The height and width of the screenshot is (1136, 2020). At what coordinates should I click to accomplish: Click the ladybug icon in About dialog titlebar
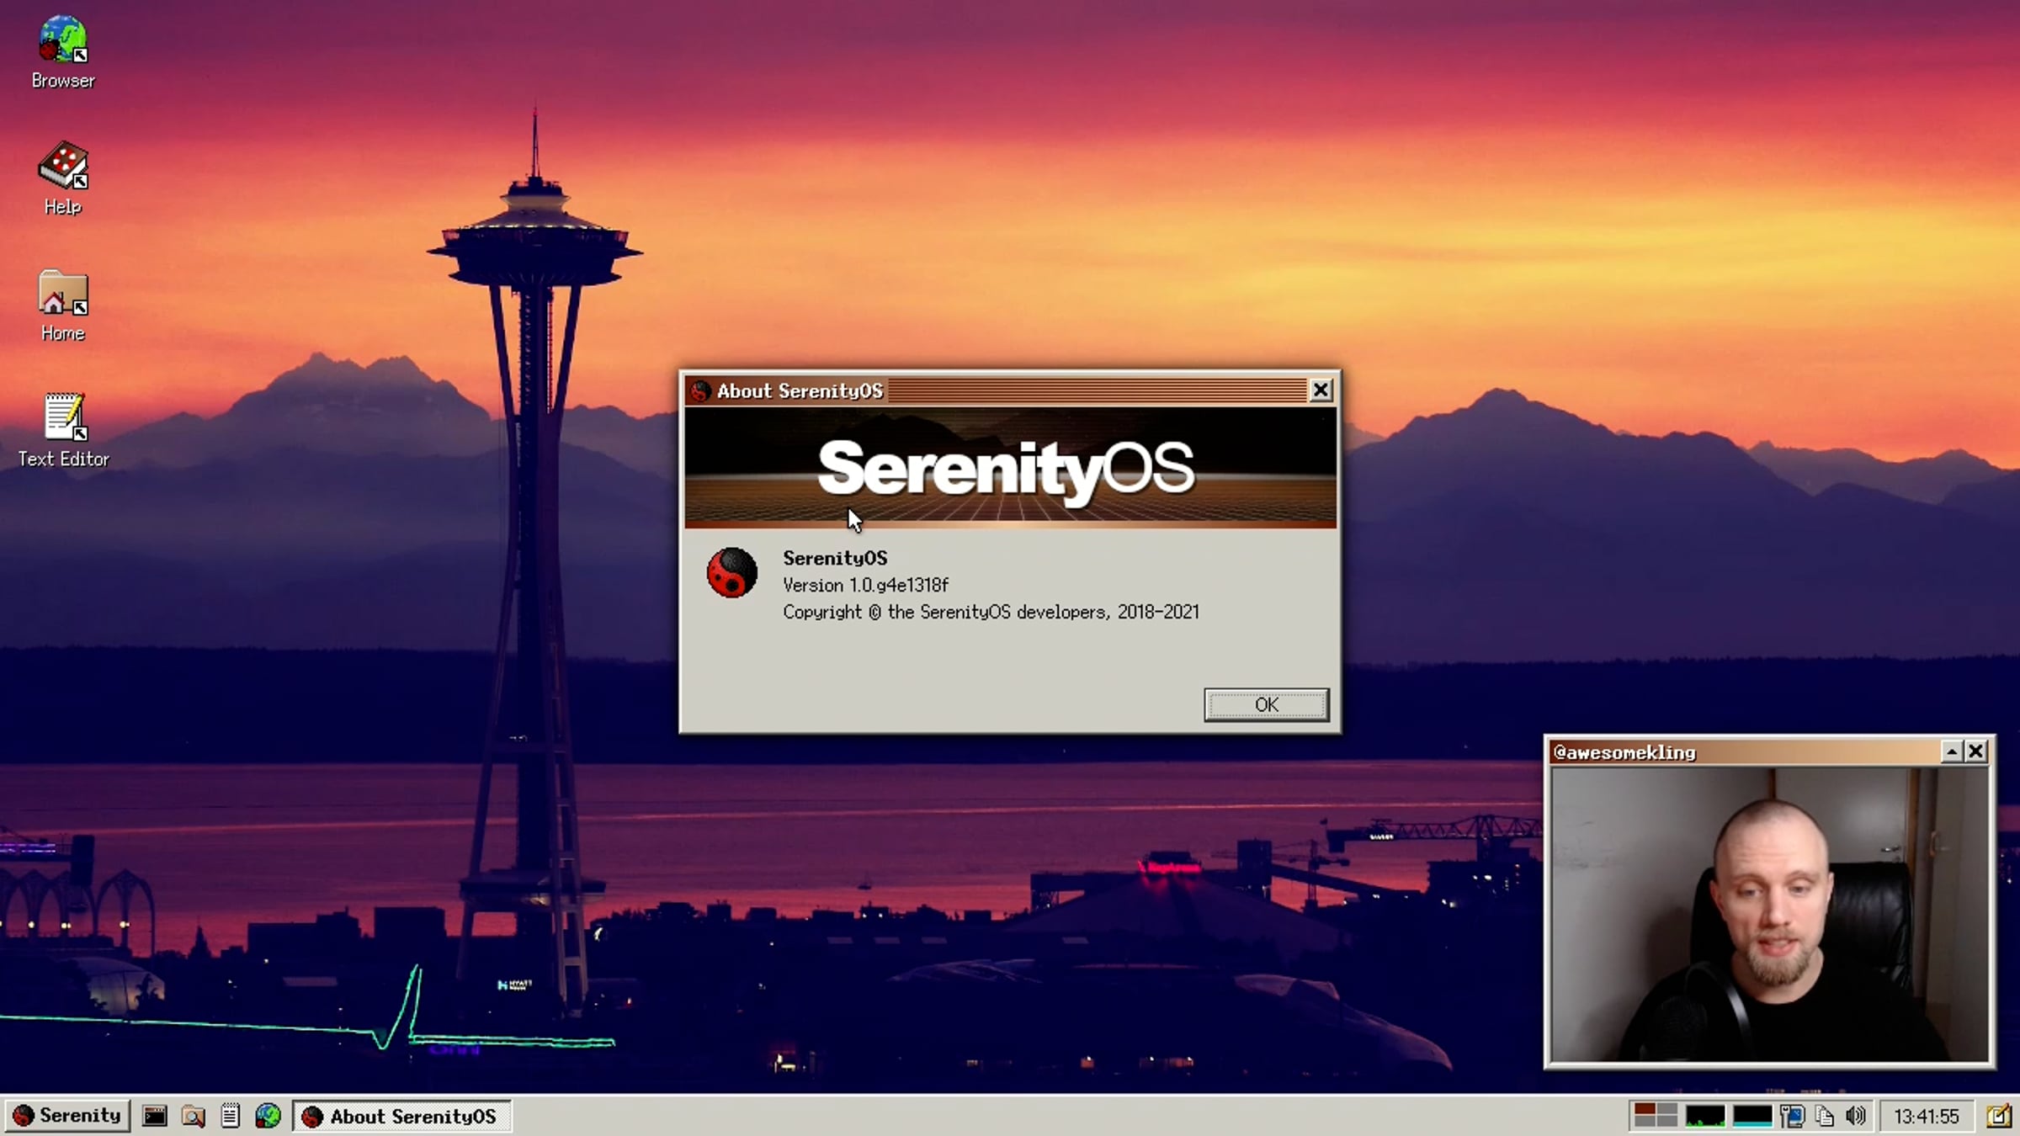(700, 390)
